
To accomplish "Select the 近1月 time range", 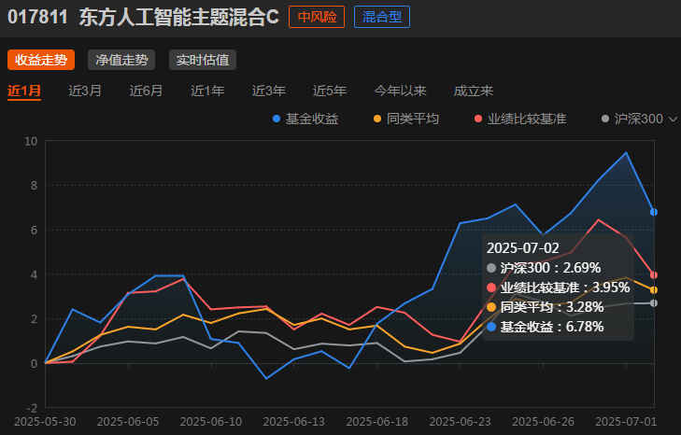I will tap(24, 91).
